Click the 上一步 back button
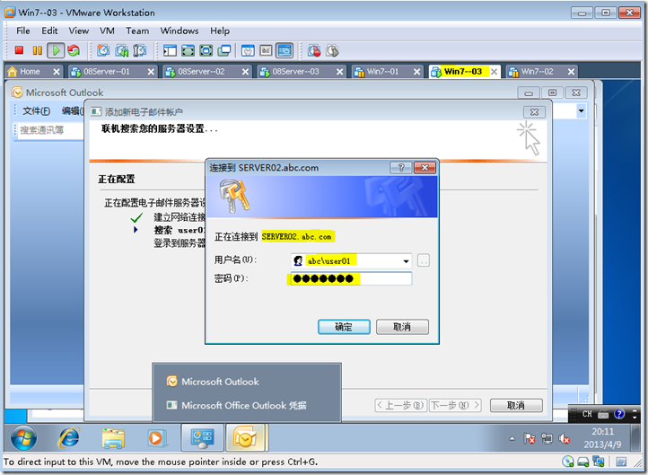The height and width of the screenshot is (475, 648). [x=400, y=405]
